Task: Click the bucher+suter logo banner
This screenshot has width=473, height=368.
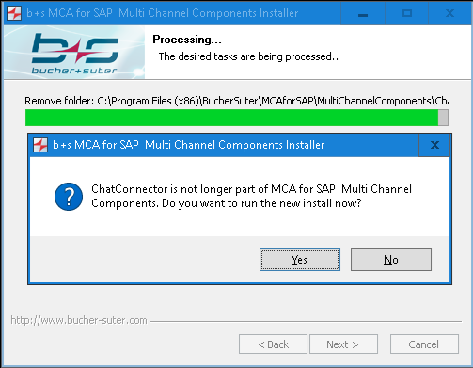Action: tap(74, 53)
